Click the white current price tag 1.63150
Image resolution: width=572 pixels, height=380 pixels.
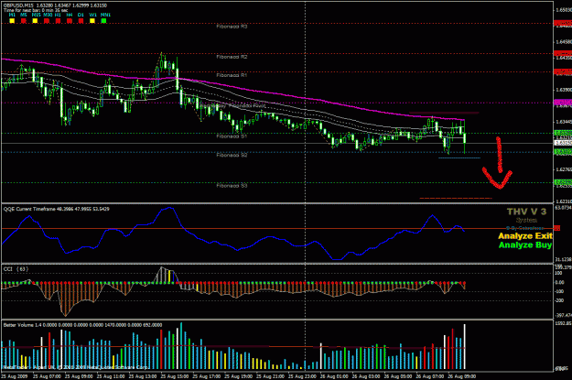563,143
